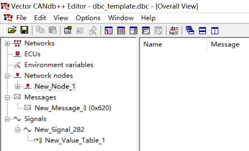Viewport: 249px width, 151px height.
Task: Select Network nodes in the tree
Action: 49,75
